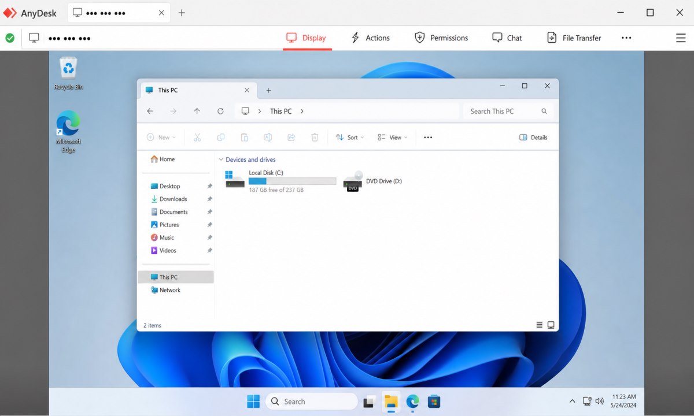Show hidden system tray icons

click(573, 401)
